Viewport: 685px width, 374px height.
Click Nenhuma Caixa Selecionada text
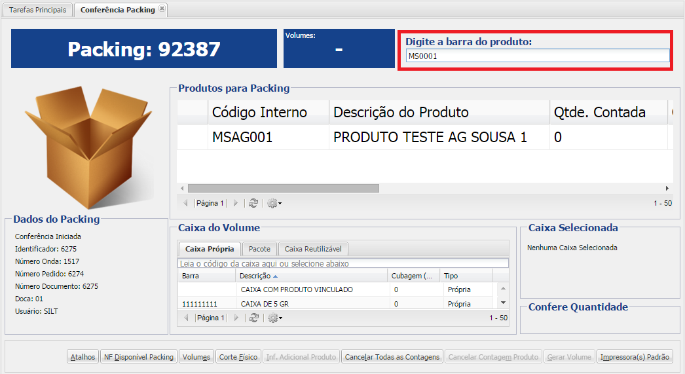click(x=572, y=248)
